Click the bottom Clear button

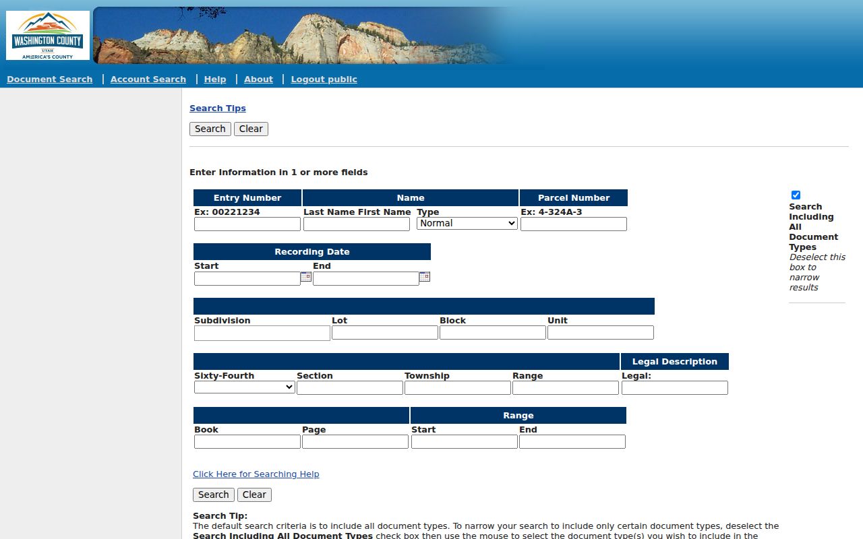(x=254, y=495)
